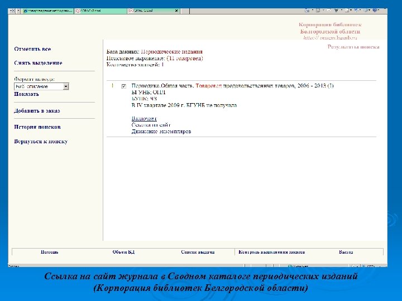
Task: Open the tab list dropdown arrow
Action: pyautogui.click(x=18, y=11)
